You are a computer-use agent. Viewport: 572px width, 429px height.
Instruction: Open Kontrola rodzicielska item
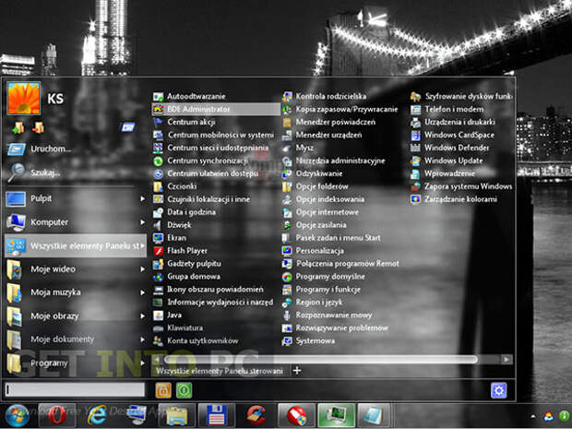tap(325, 96)
